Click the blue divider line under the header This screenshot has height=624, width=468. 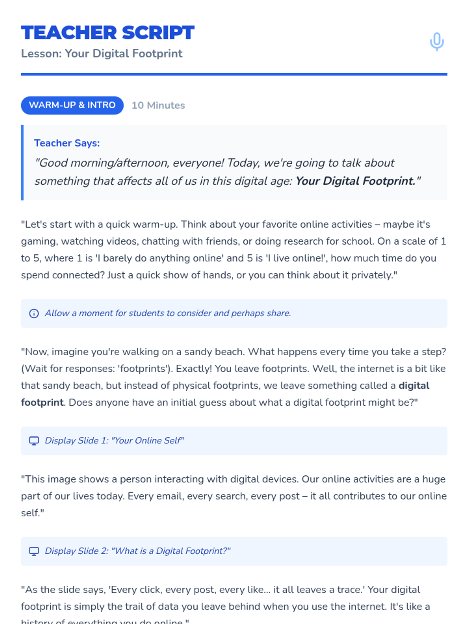[234, 74]
